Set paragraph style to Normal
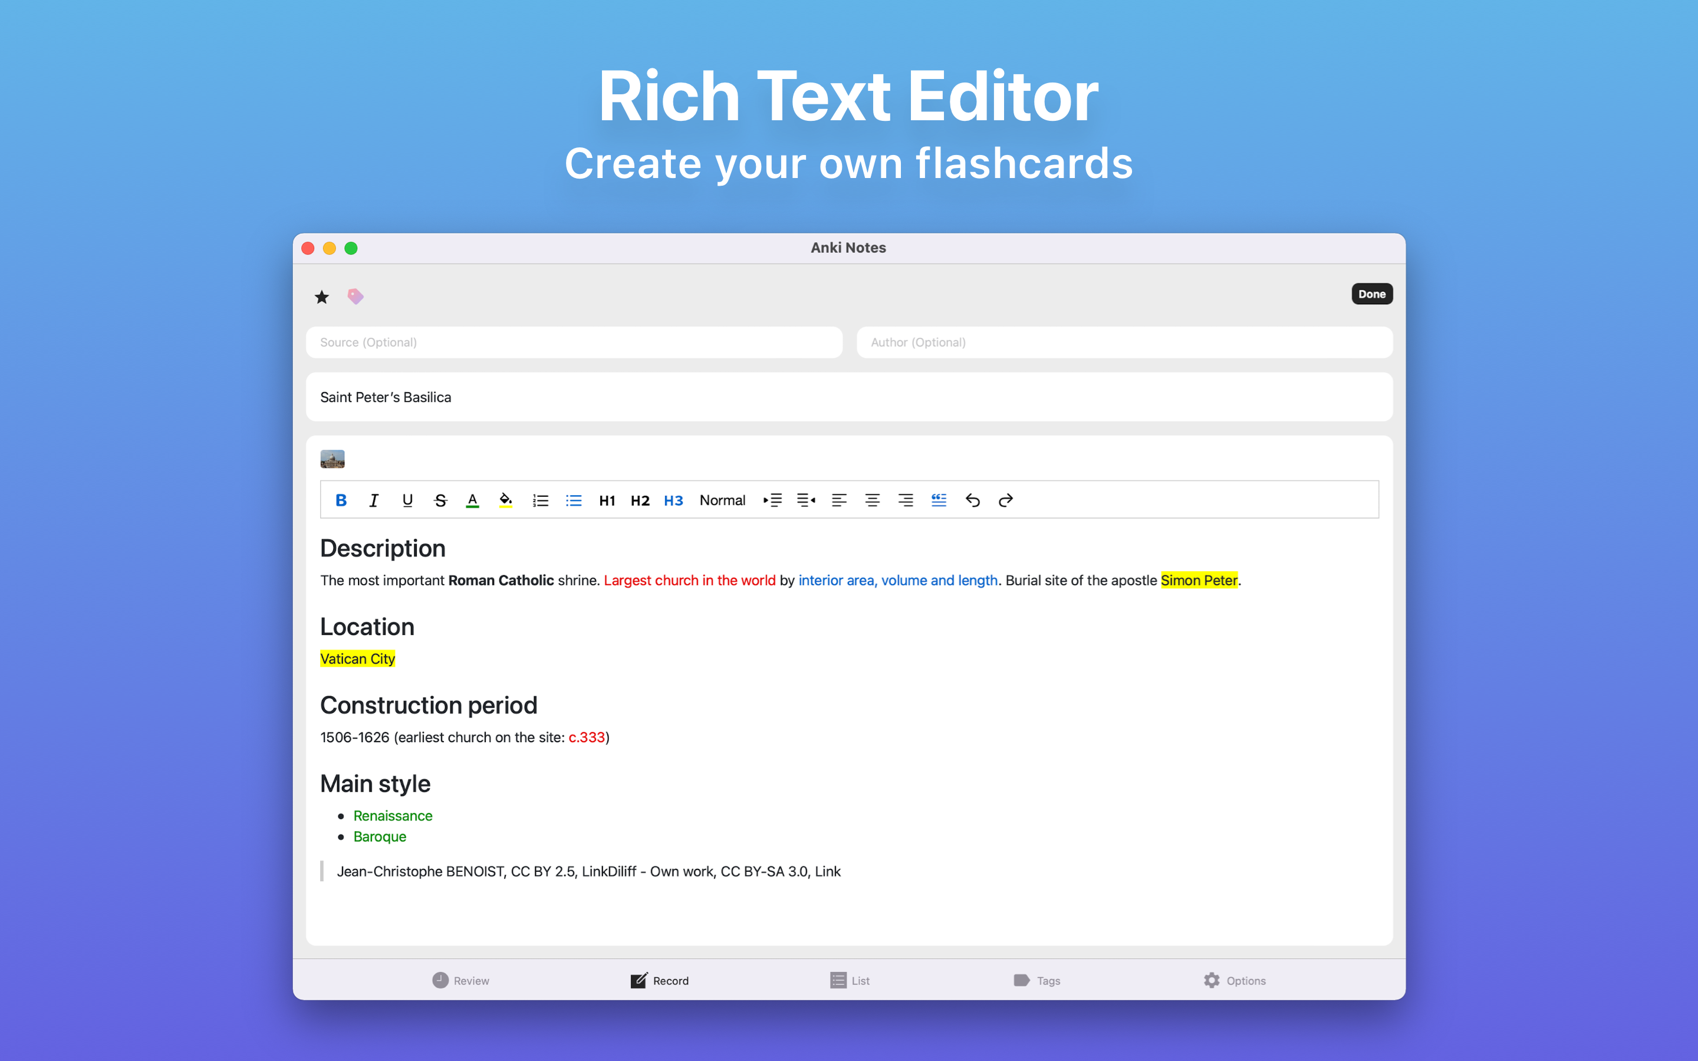Screen dimensions: 1698x1061 (x=722, y=500)
